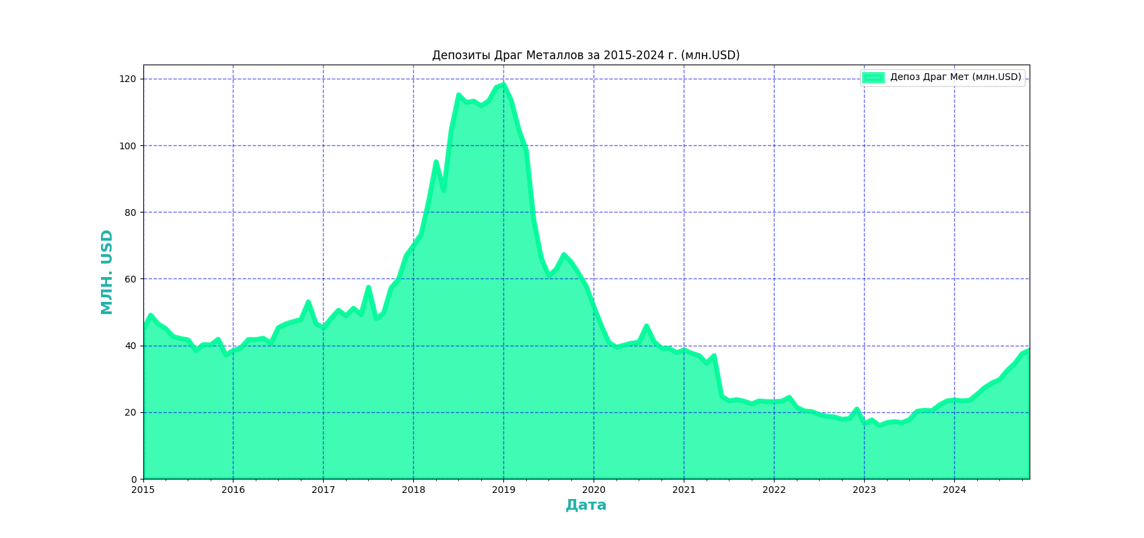Click the legend label Депоз Драг Мет (млн.USD)

[956, 77]
